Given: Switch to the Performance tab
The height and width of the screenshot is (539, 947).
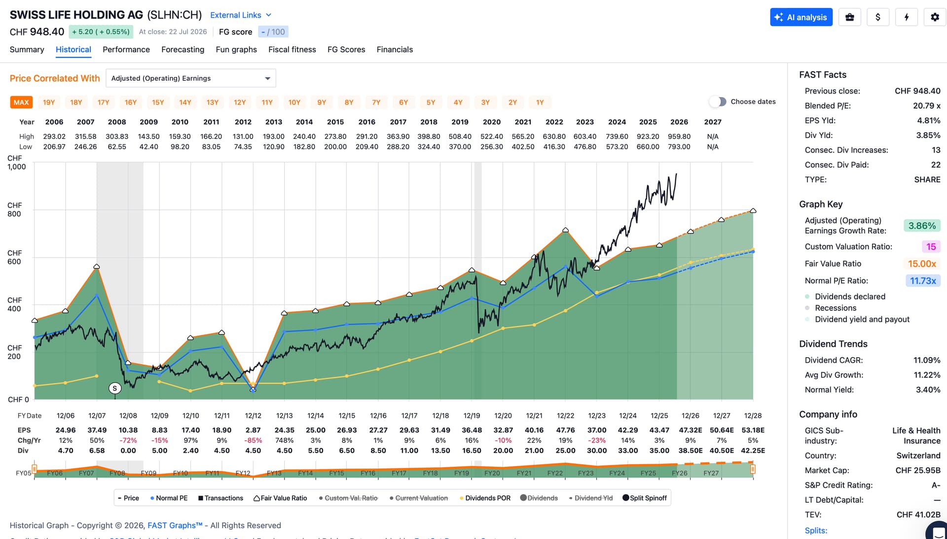Looking at the screenshot, I should coord(126,50).
